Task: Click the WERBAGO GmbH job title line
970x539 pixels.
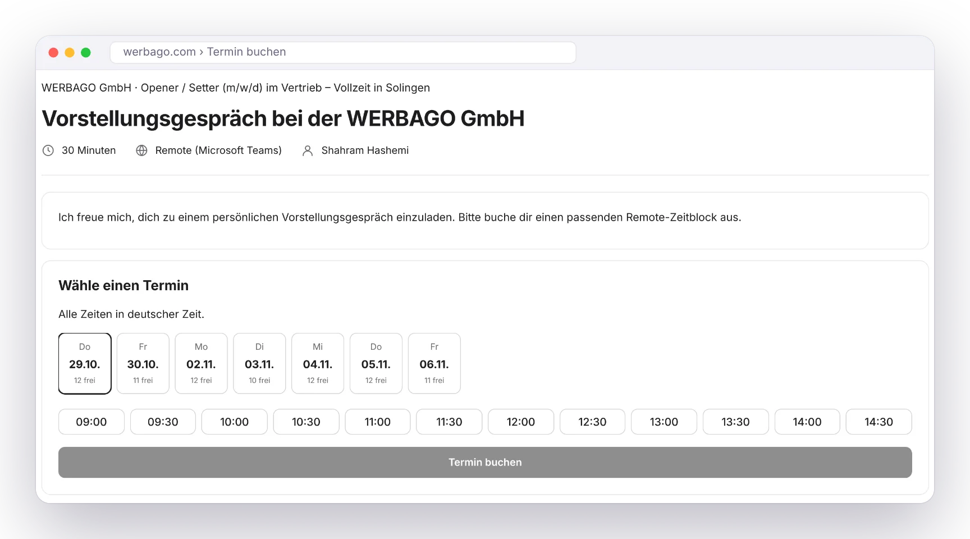Action: 236,88
